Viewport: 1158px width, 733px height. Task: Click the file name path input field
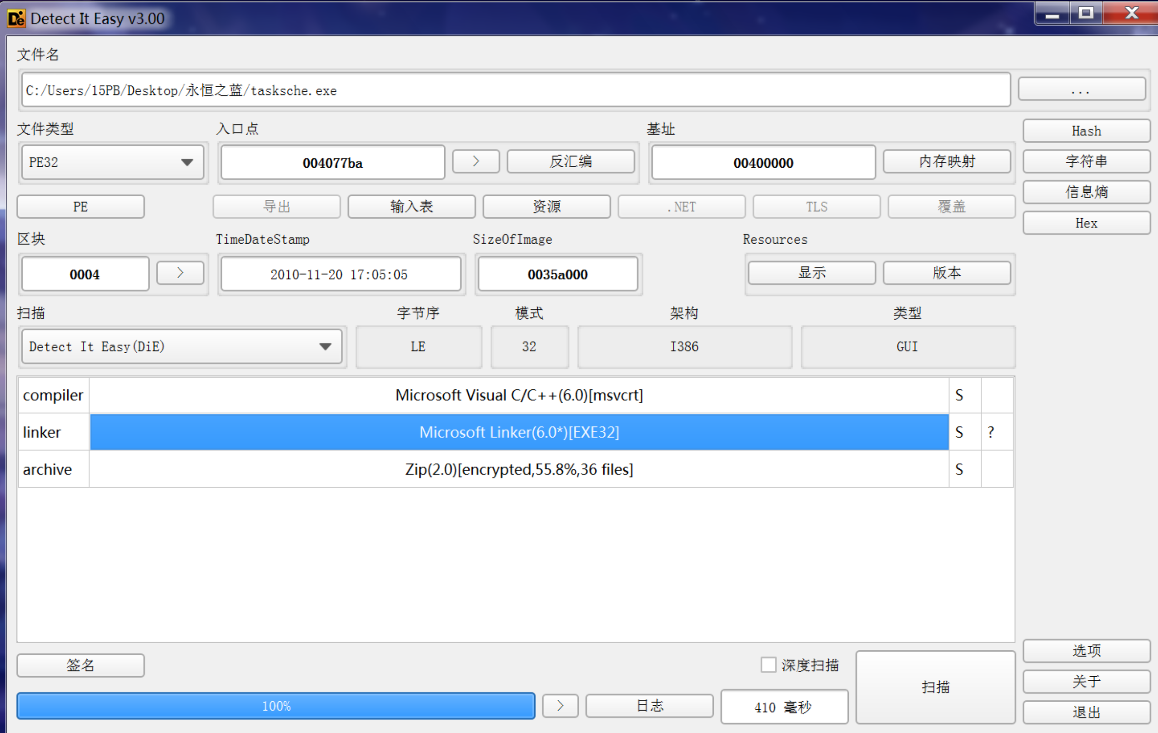tap(515, 90)
